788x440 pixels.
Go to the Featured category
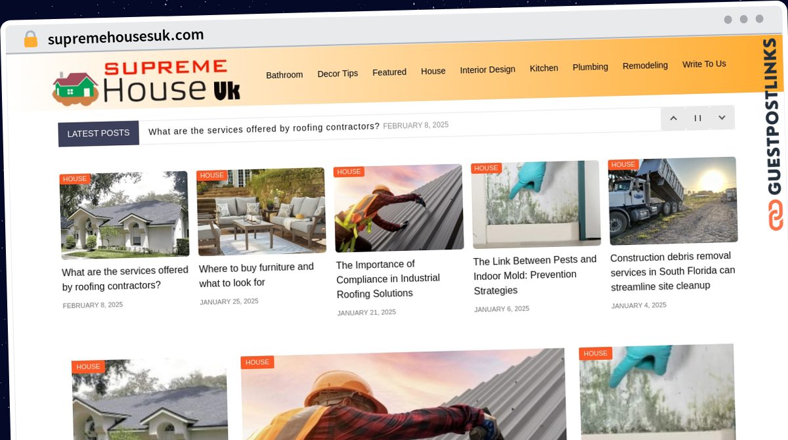389,72
